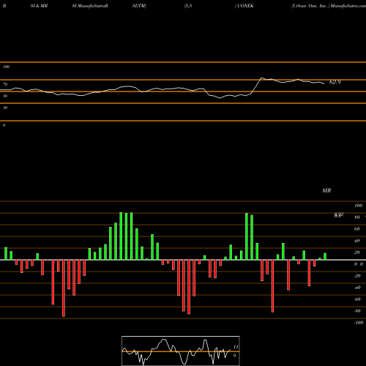Click the 30 level label on RSI axis
This screenshot has height=366, width=366.
click(x=5, y=108)
